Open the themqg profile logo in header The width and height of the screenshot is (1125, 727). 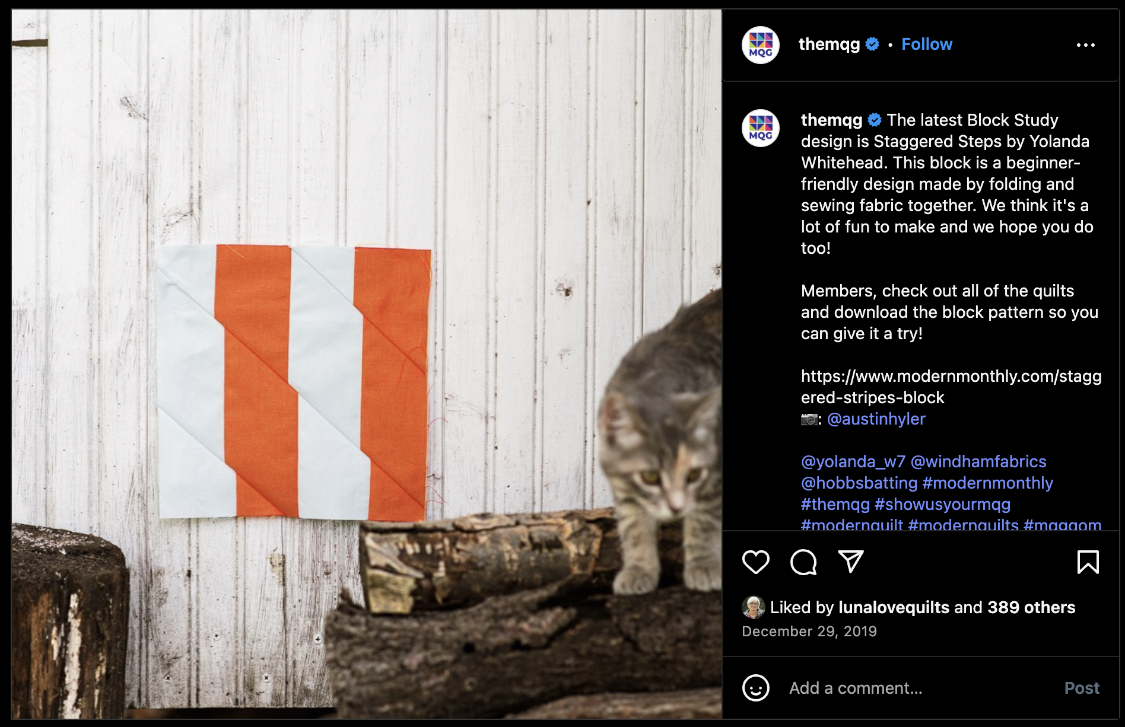point(760,45)
